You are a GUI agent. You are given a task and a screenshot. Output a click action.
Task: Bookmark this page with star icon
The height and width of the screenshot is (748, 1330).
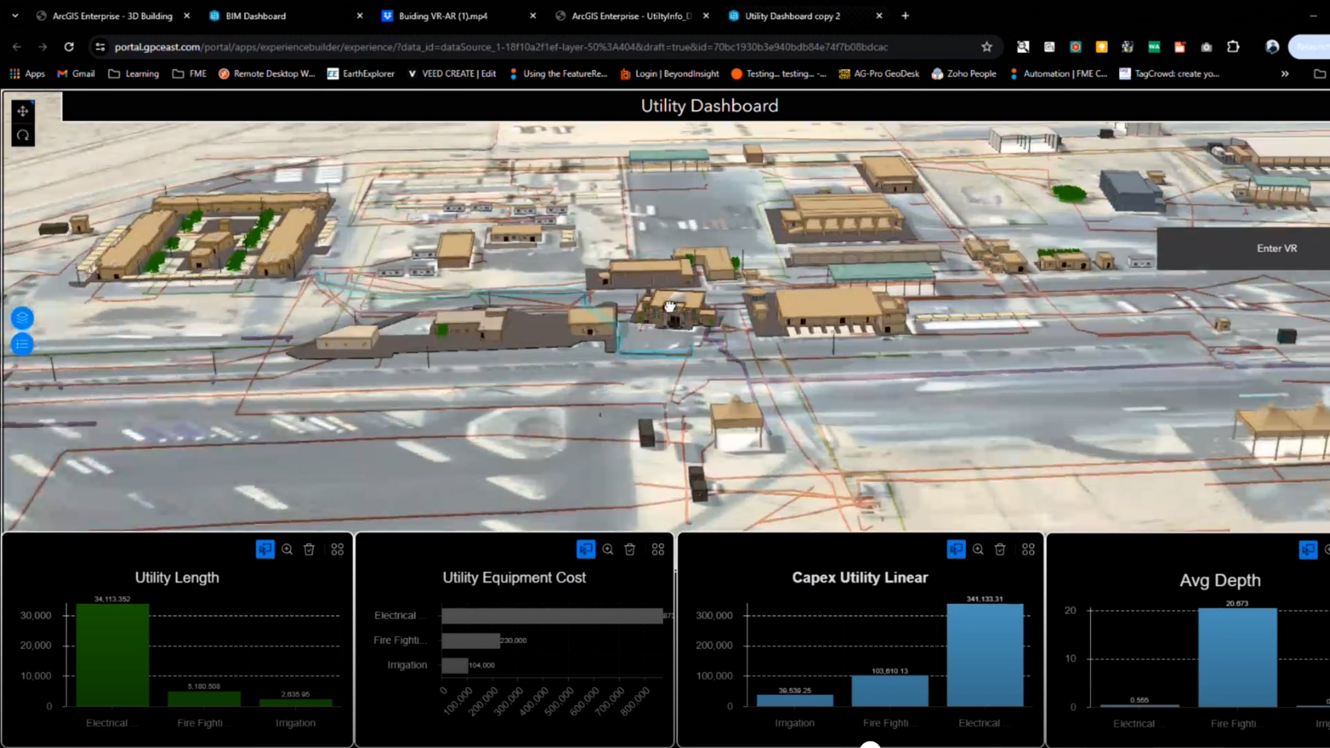(986, 47)
